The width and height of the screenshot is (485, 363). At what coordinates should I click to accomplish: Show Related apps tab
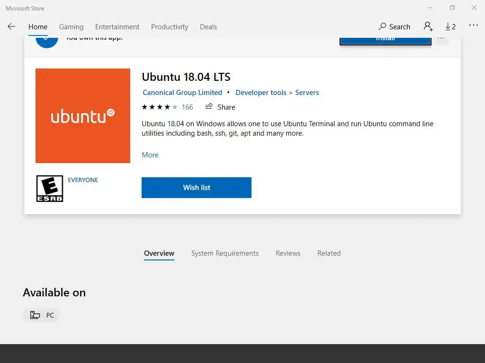point(329,253)
